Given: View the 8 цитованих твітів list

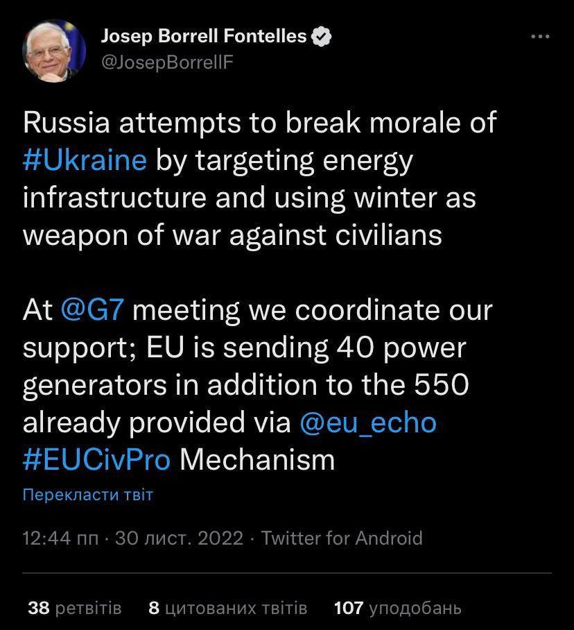Looking at the screenshot, I should pyautogui.click(x=227, y=608).
